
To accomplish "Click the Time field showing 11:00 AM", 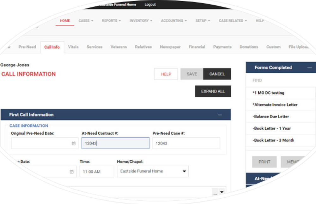I will pyautogui.click(x=97, y=172).
